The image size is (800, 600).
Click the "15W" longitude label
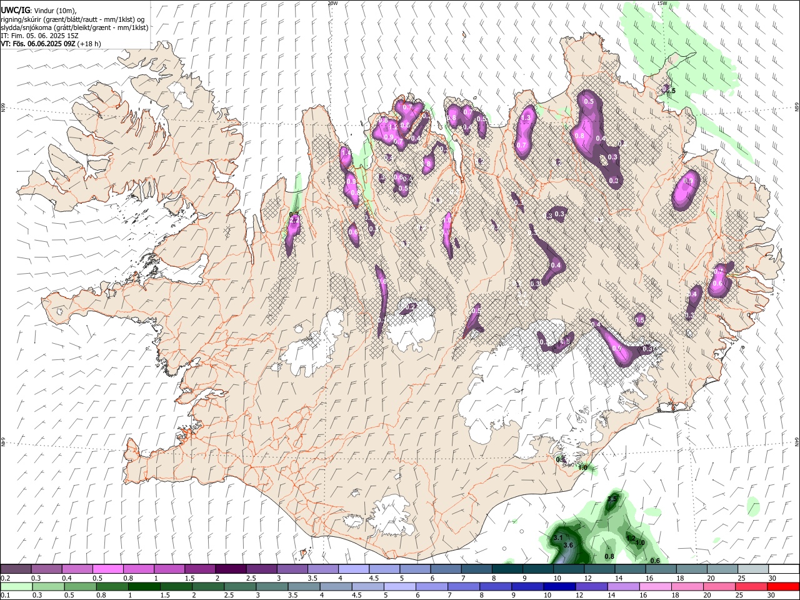coord(662,3)
